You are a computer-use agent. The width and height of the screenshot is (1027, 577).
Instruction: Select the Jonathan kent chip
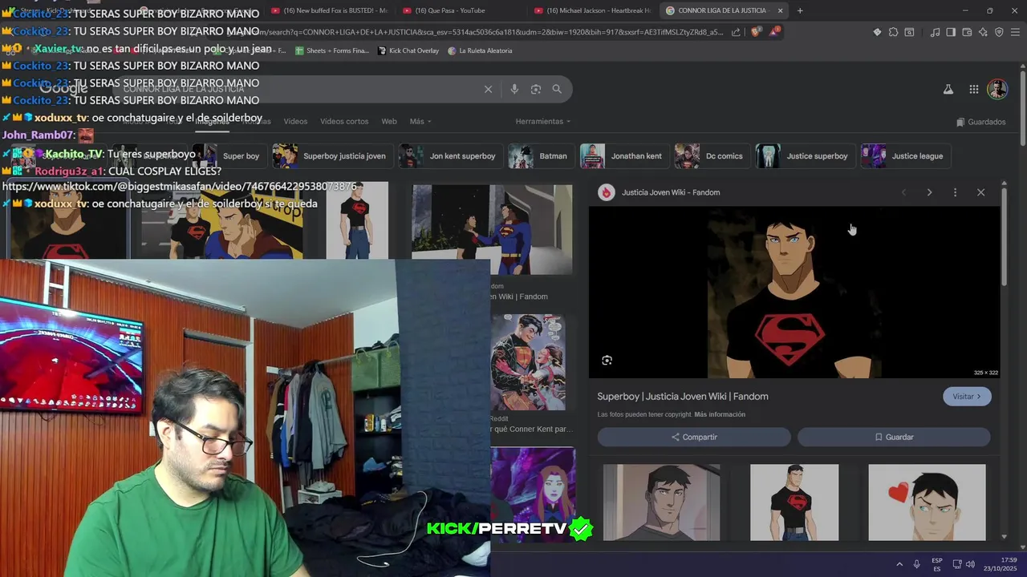click(x=624, y=156)
